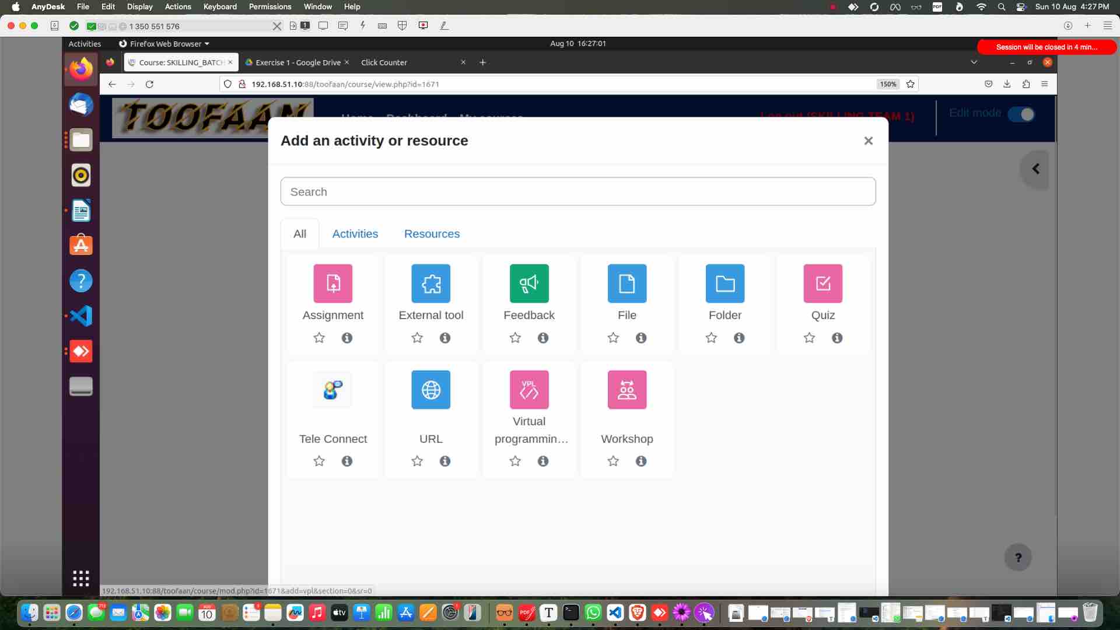
Task: Mark the File resource as starred
Action: 612,338
